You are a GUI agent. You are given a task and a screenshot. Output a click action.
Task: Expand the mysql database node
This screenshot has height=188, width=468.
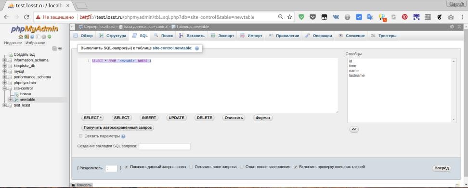tap(4, 71)
